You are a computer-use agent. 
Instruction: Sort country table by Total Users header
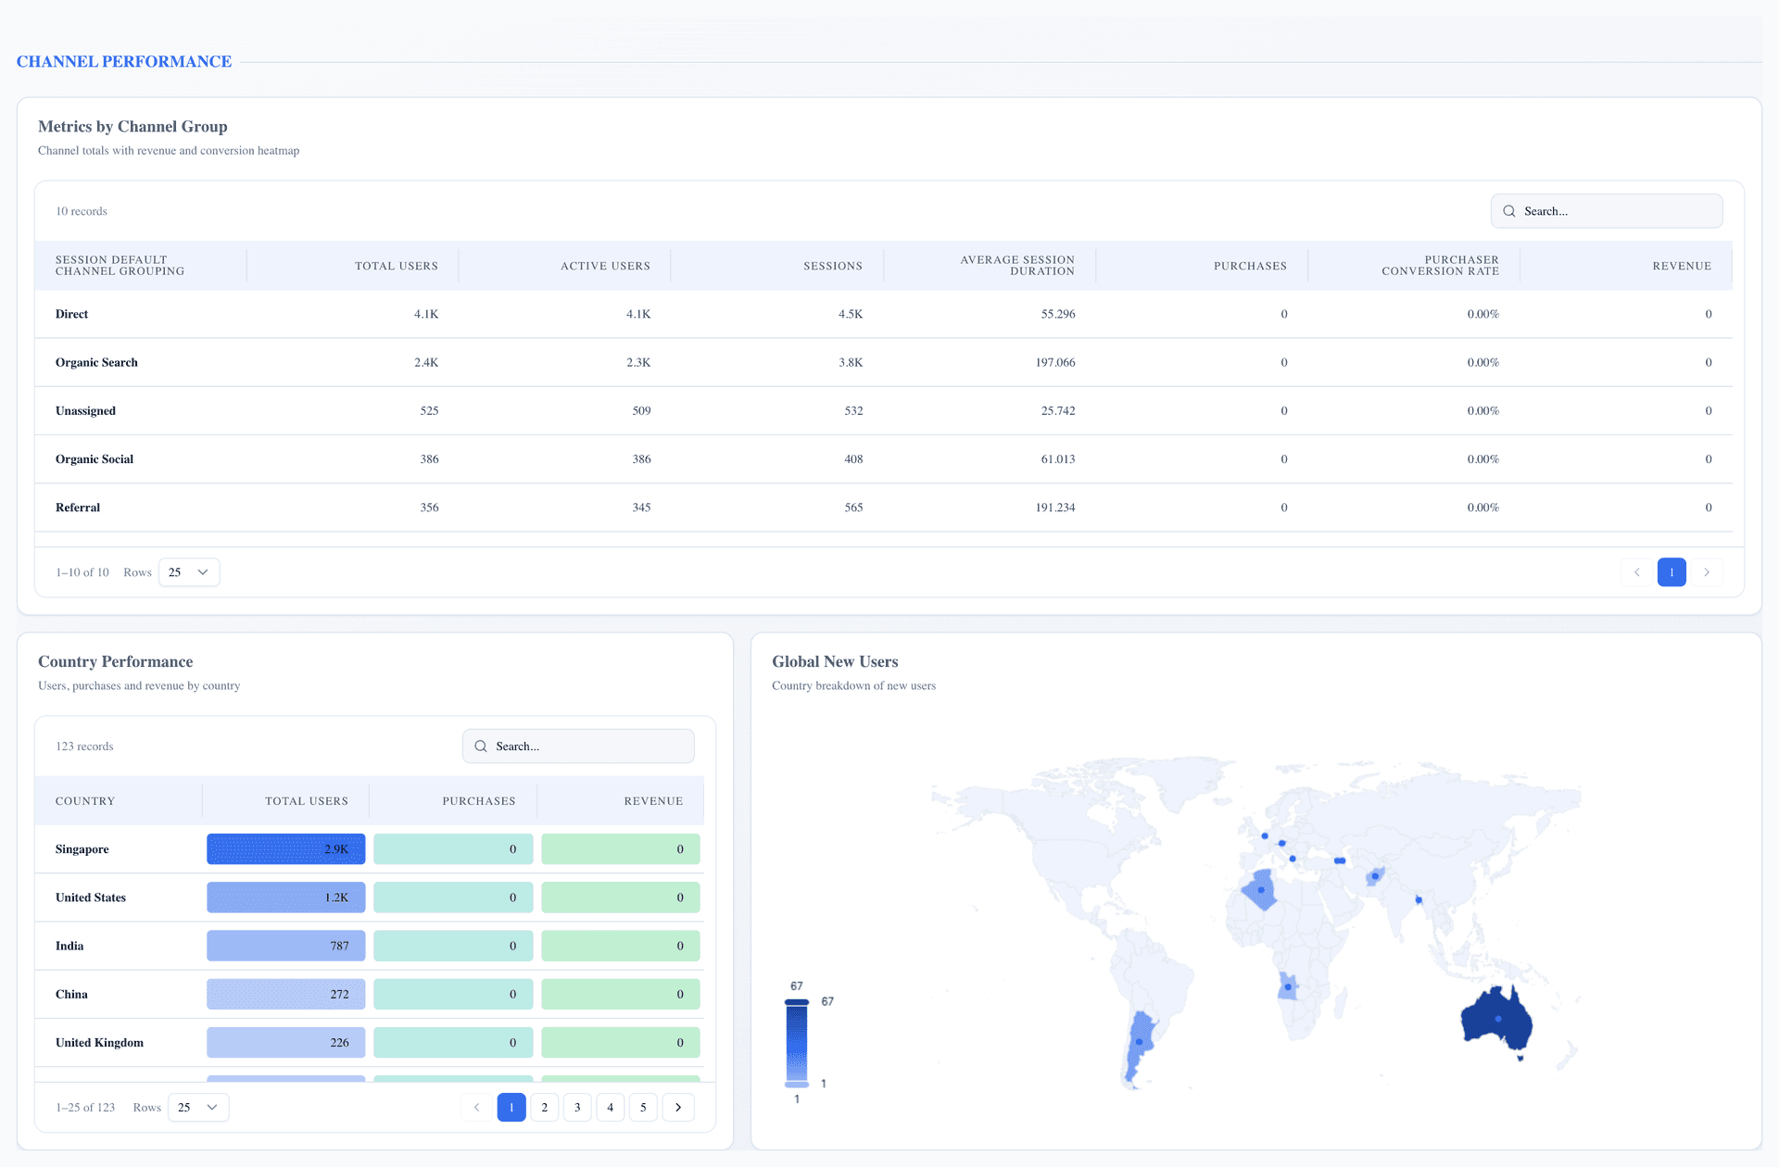point(285,801)
